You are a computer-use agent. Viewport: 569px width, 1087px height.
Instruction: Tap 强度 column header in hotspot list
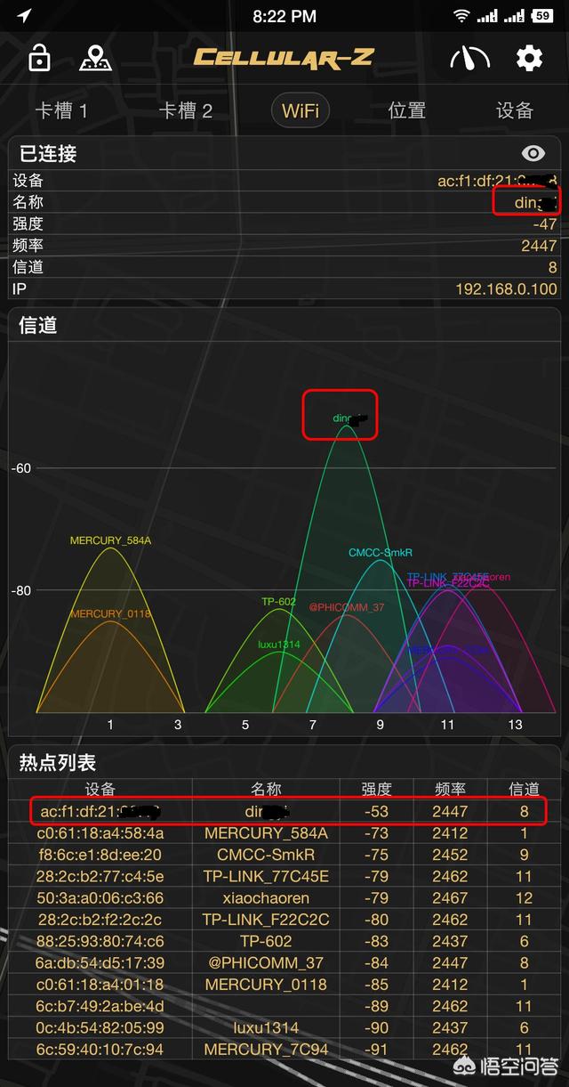click(376, 789)
